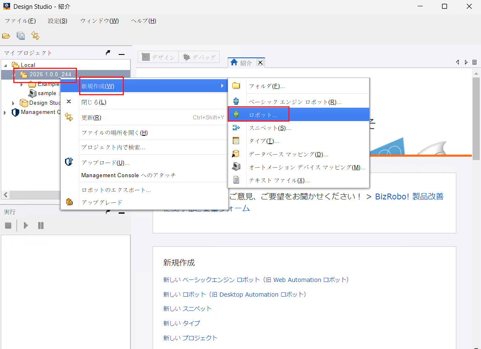Click the blue robot icon for ベーシック エンジン ロボット
Image resolution: width=481 pixels, height=349 pixels.
(236, 101)
